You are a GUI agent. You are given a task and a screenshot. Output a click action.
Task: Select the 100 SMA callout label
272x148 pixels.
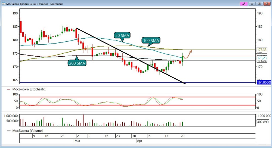pyautogui.click(x=151, y=41)
